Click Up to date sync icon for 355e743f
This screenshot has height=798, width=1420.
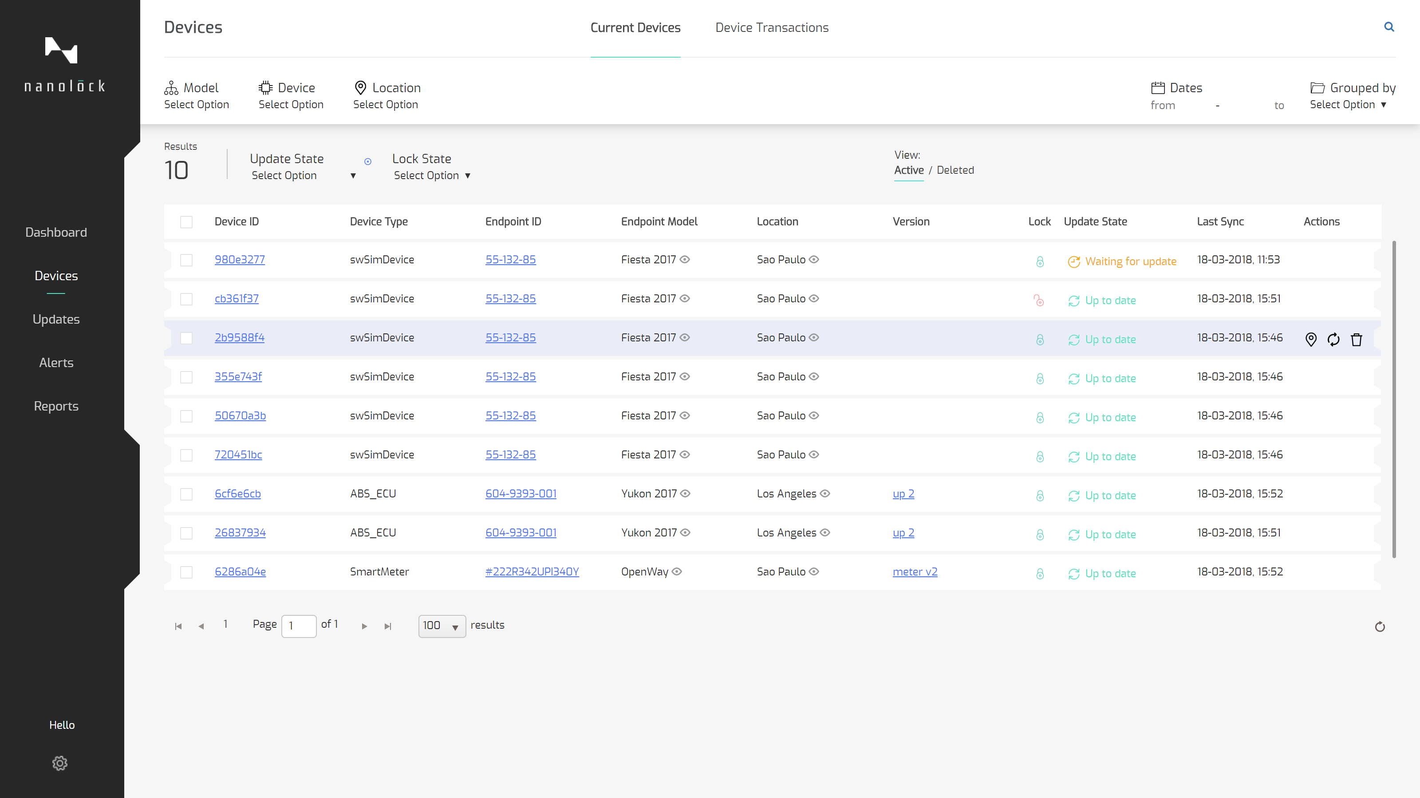click(1073, 379)
